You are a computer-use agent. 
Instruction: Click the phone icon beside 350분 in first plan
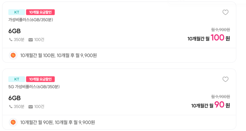[11, 40]
